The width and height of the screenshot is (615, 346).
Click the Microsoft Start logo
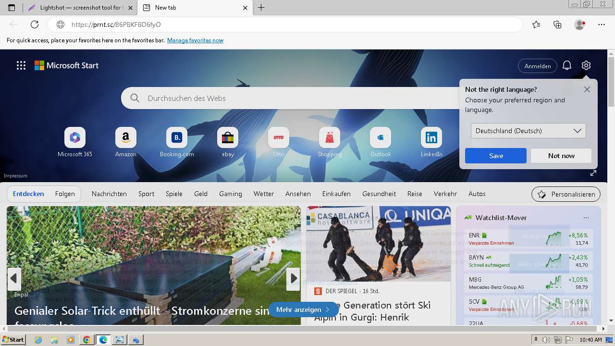[66, 65]
